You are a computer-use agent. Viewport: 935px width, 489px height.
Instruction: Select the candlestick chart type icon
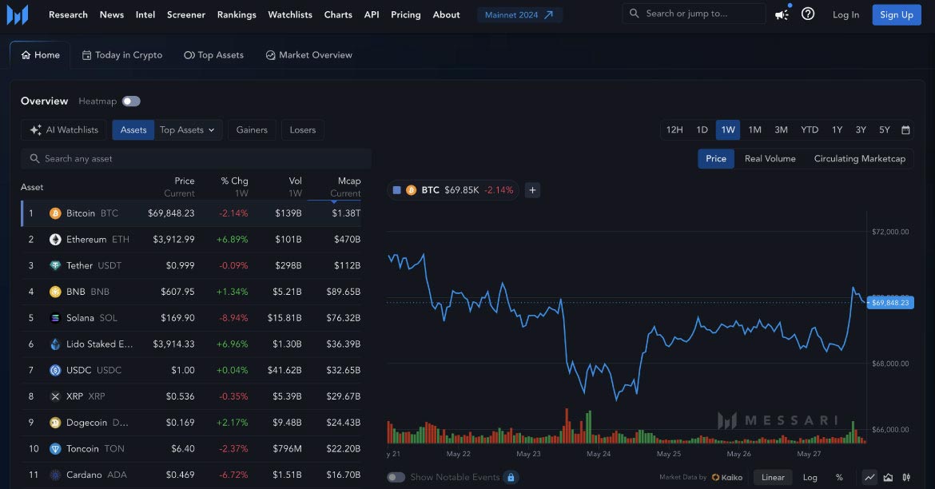click(906, 477)
